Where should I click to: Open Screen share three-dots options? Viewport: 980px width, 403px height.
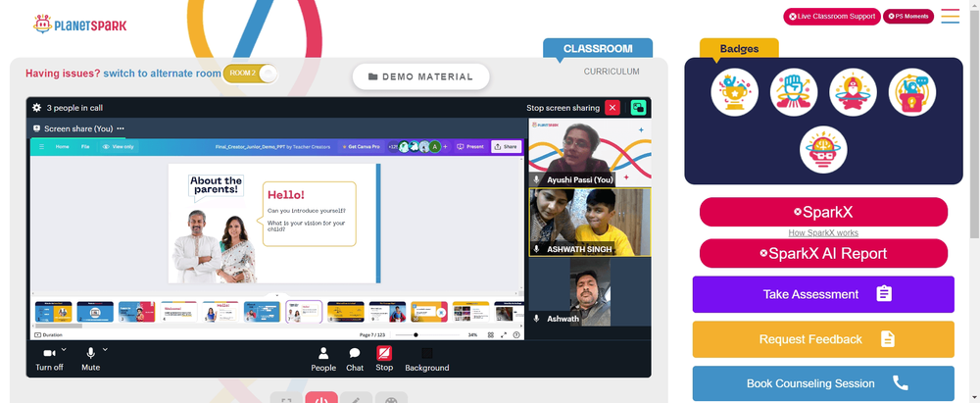coord(121,128)
